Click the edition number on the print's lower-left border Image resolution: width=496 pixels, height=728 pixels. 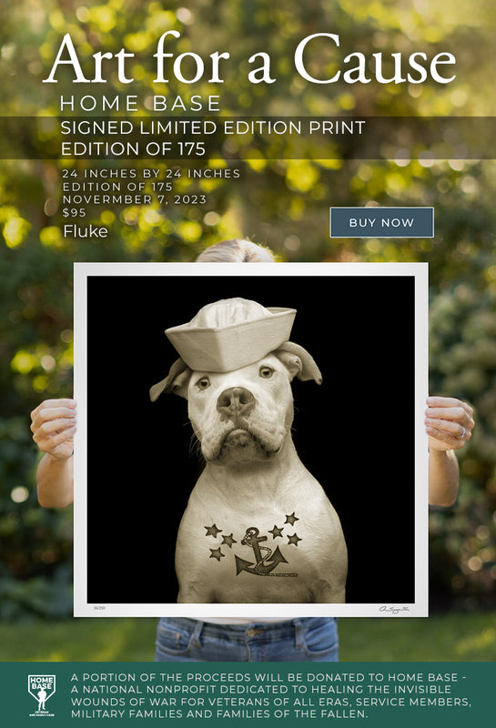coord(99,608)
